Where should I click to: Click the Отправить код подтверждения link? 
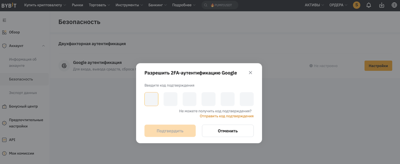[226, 116]
